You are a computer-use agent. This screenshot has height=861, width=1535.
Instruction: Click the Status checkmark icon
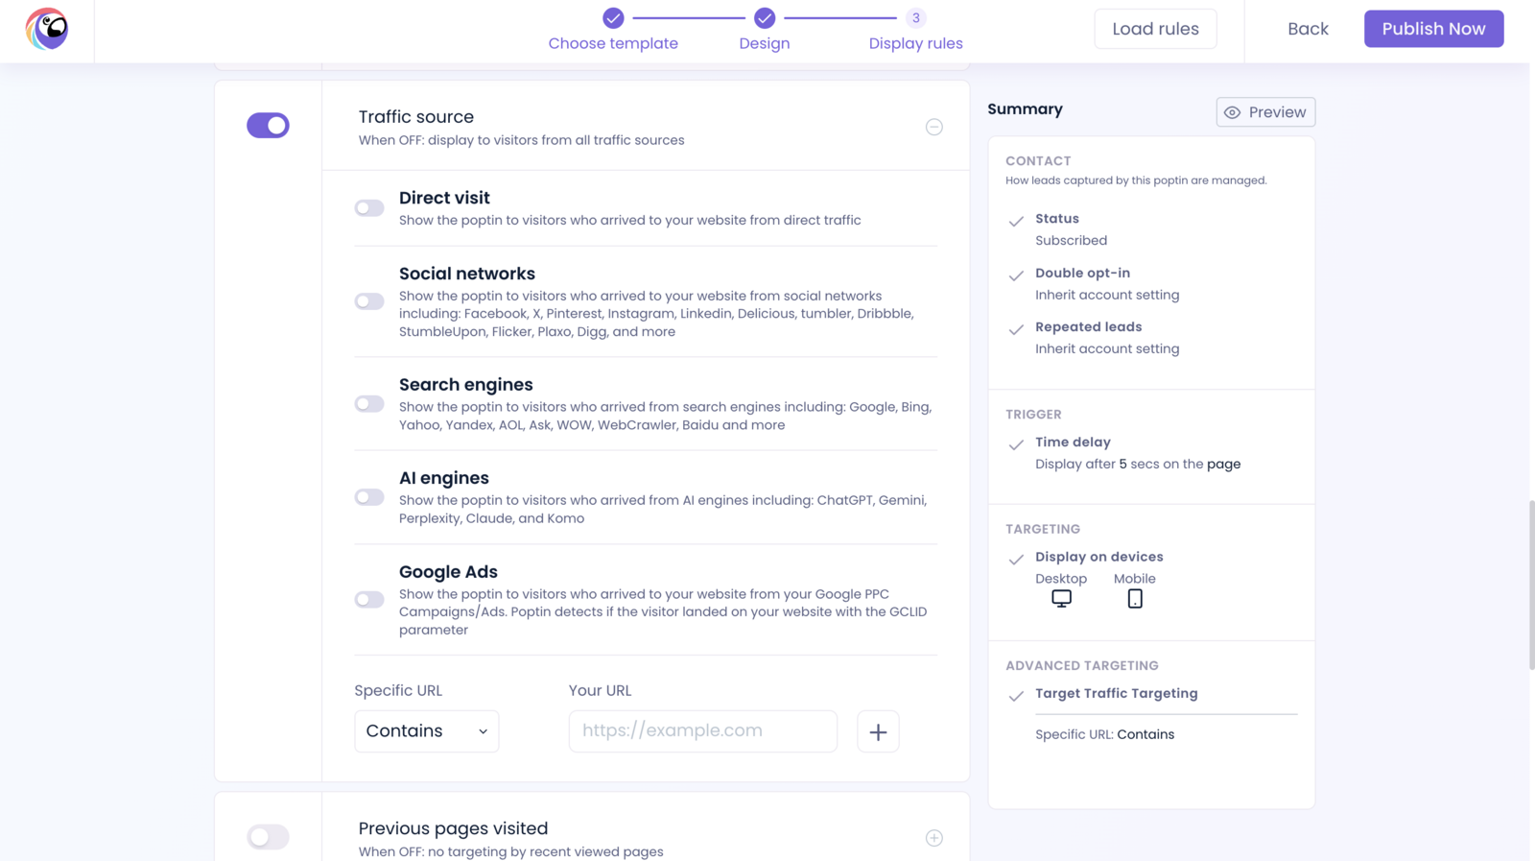coord(1016,221)
